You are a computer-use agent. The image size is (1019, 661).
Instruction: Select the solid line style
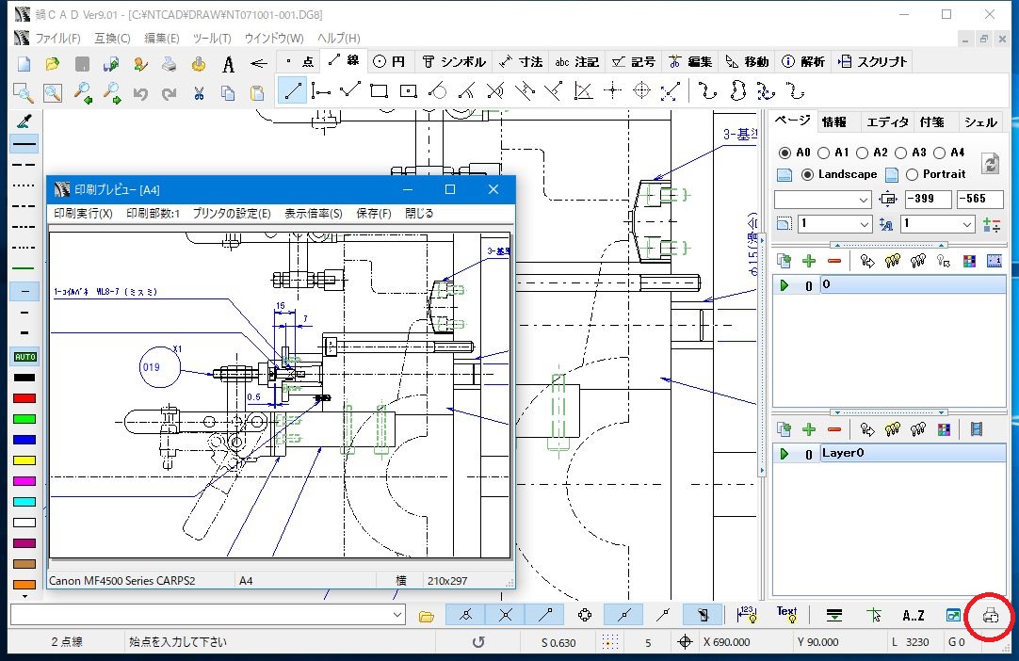point(24,144)
